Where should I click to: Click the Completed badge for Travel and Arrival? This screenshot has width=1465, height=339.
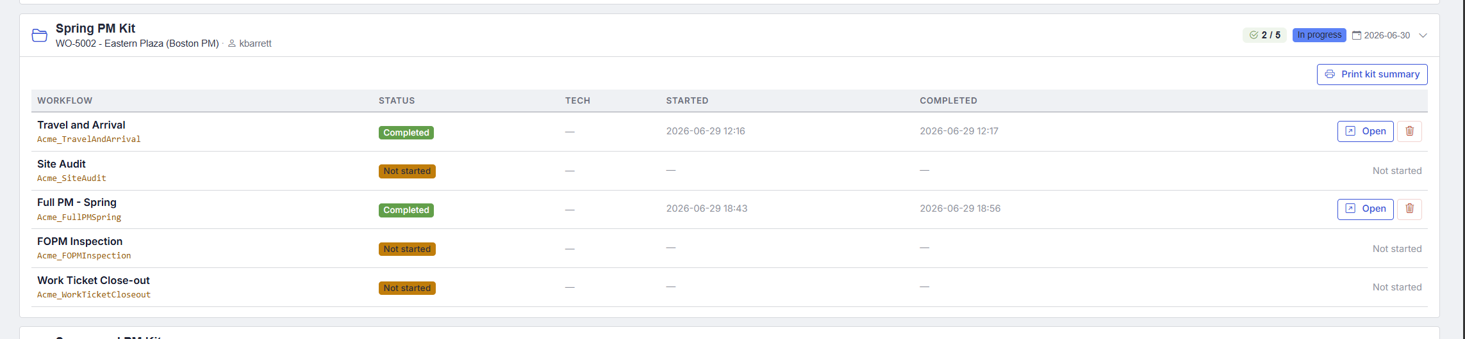(406, 132)
